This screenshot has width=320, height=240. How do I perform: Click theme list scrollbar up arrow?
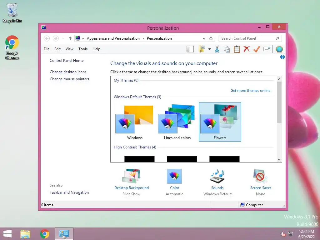tap(279, 79)
